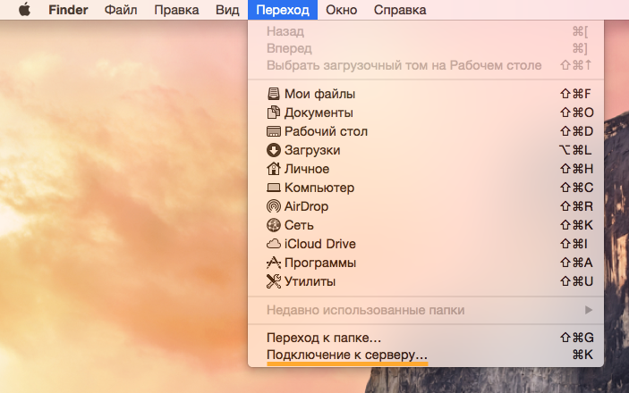Click the Desktop icon (Рабочий стол)
The width and height of the screenshot is (629, 393).
click(x=274, y=131)
